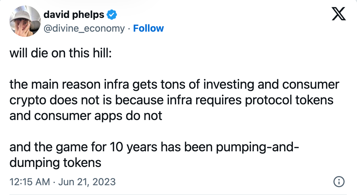Click the 'david phelps' display name
This screenshot has height=195, width=357.
(x=74, y=15)
